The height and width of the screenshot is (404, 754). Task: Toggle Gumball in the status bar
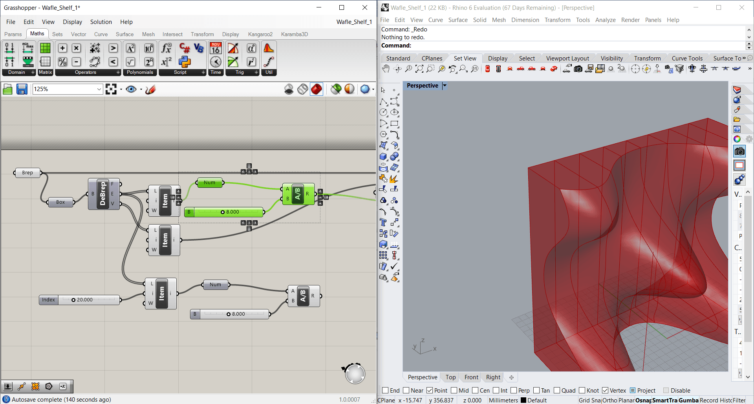click(688, 400)
